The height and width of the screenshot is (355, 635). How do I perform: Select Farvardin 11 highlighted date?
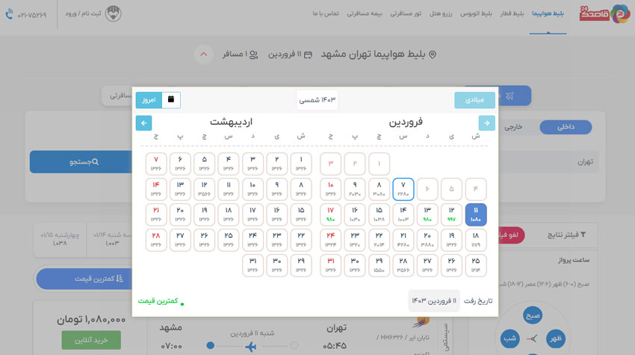tap(475, 214)
